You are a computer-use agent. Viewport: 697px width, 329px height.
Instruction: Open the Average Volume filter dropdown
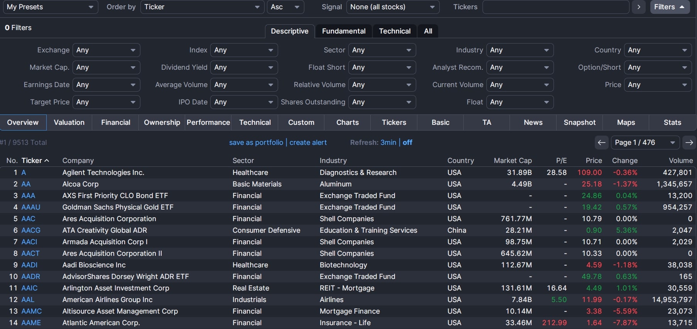(x=244, y=85)
